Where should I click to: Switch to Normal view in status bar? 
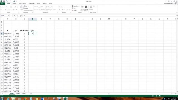pyautogui.click(x=153, y=96)
